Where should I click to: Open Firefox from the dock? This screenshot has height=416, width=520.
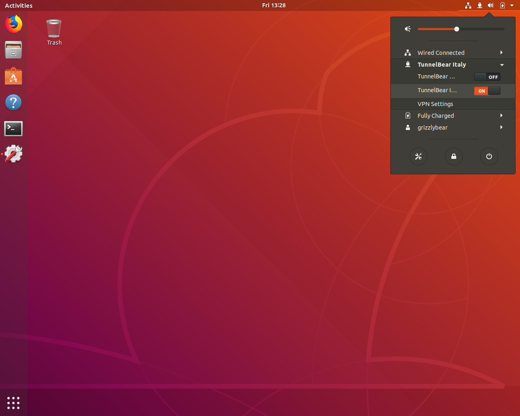pos(13,24)
